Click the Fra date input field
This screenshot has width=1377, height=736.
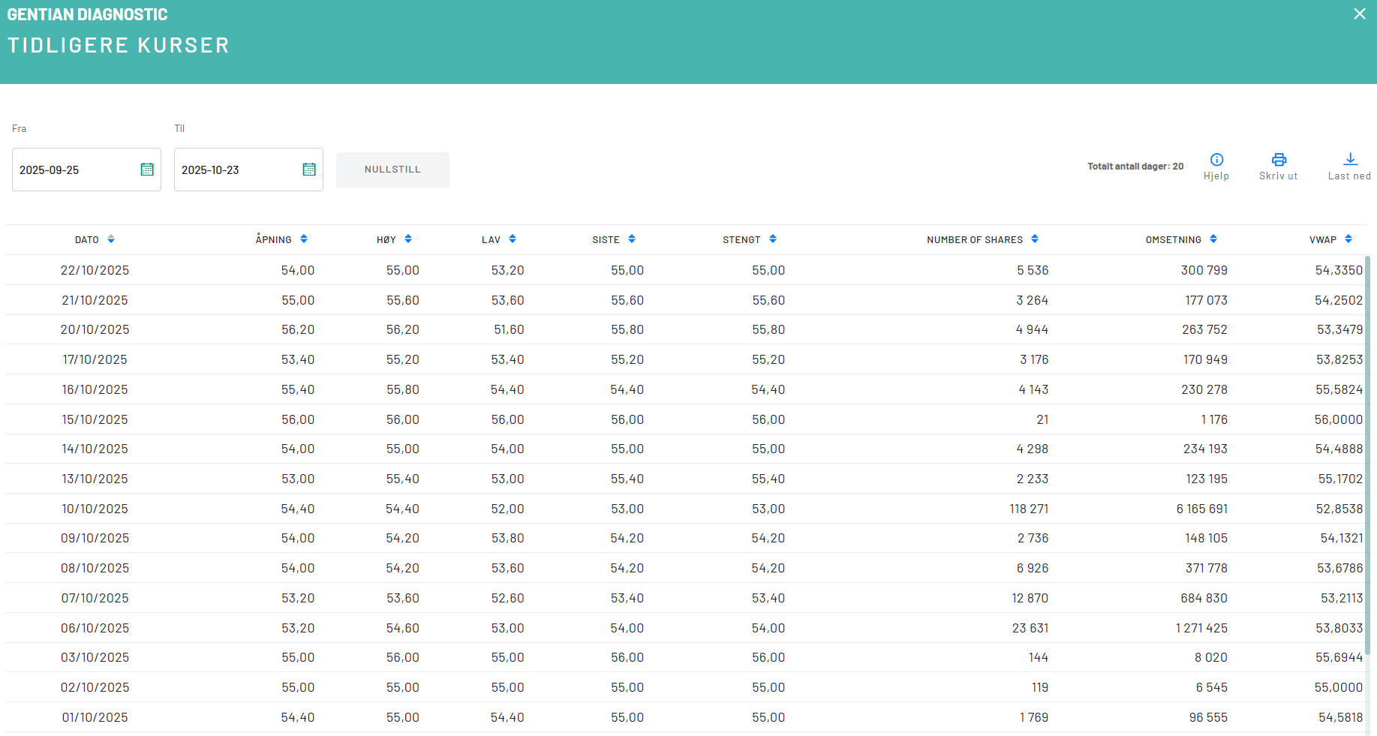75,170
